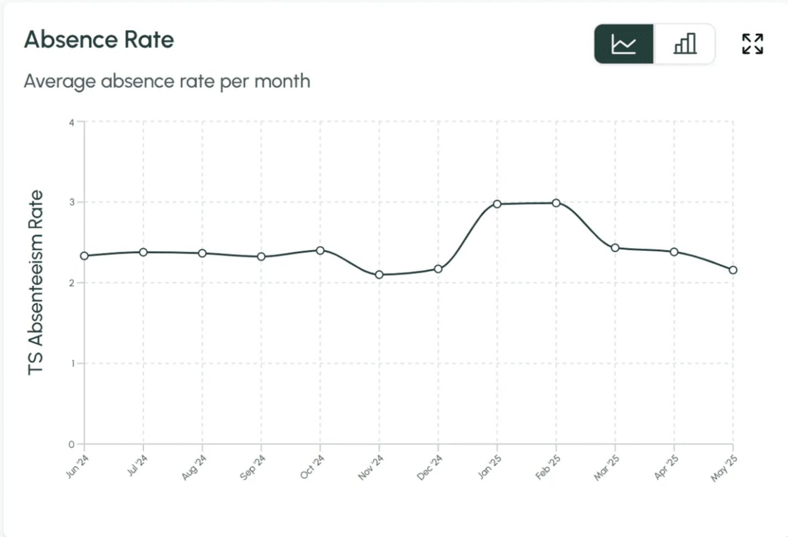
Task: Click the TS Absenteeism Rate axis title
Action: coord(36,282)
